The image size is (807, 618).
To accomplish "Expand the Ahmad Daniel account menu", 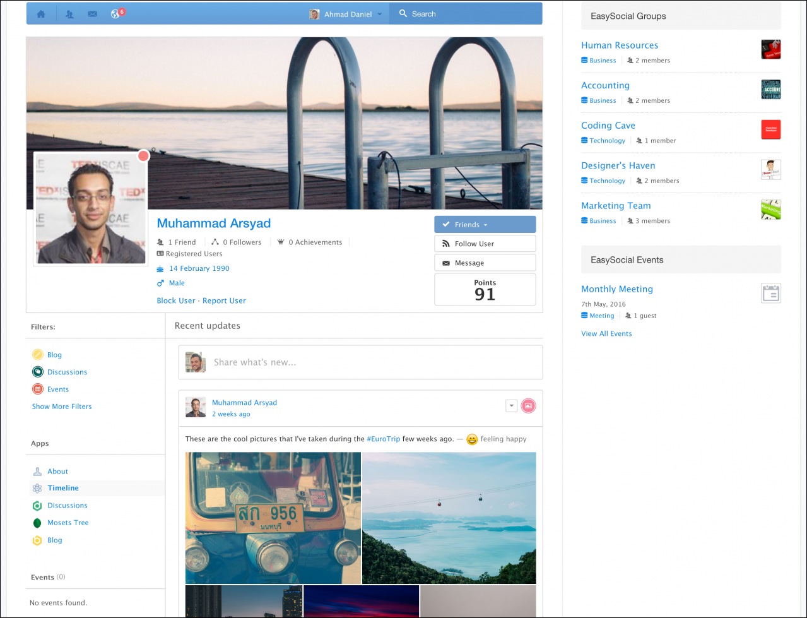I will point(347,14).
